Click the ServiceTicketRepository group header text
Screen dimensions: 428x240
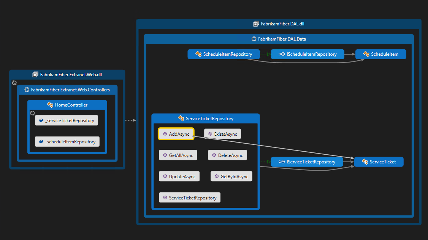(x=210, y=119)
